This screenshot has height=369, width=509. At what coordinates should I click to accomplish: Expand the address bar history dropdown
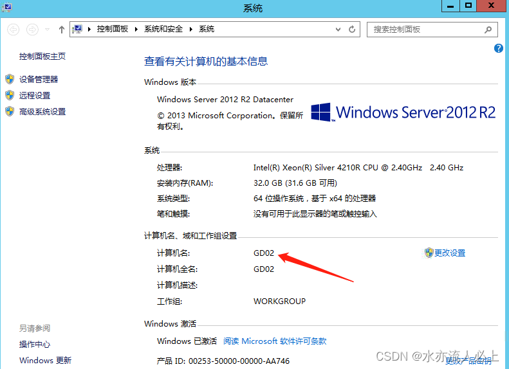point(338,30)
